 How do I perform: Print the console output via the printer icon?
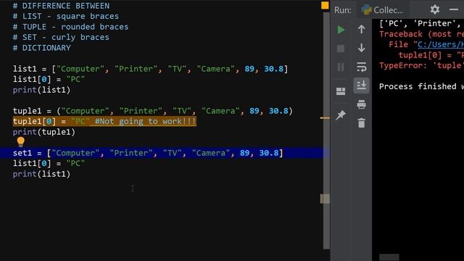(x=361, y=104)
